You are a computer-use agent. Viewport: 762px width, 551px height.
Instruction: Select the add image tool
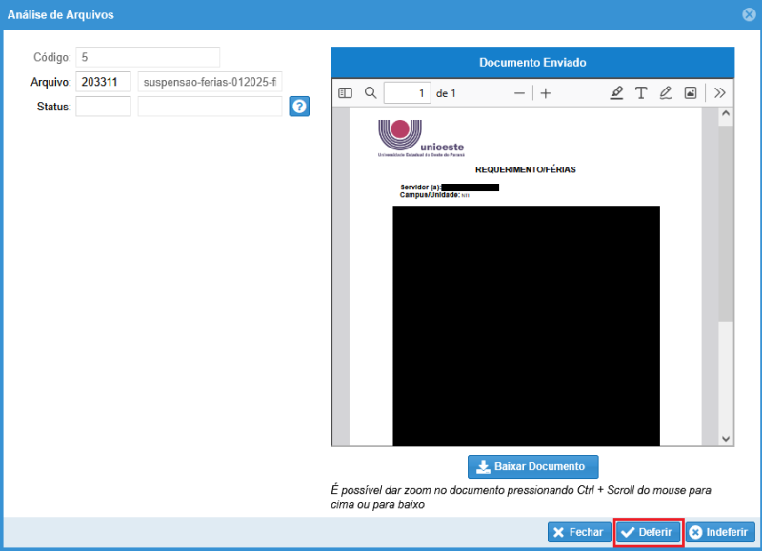click(x=691, y=93)
